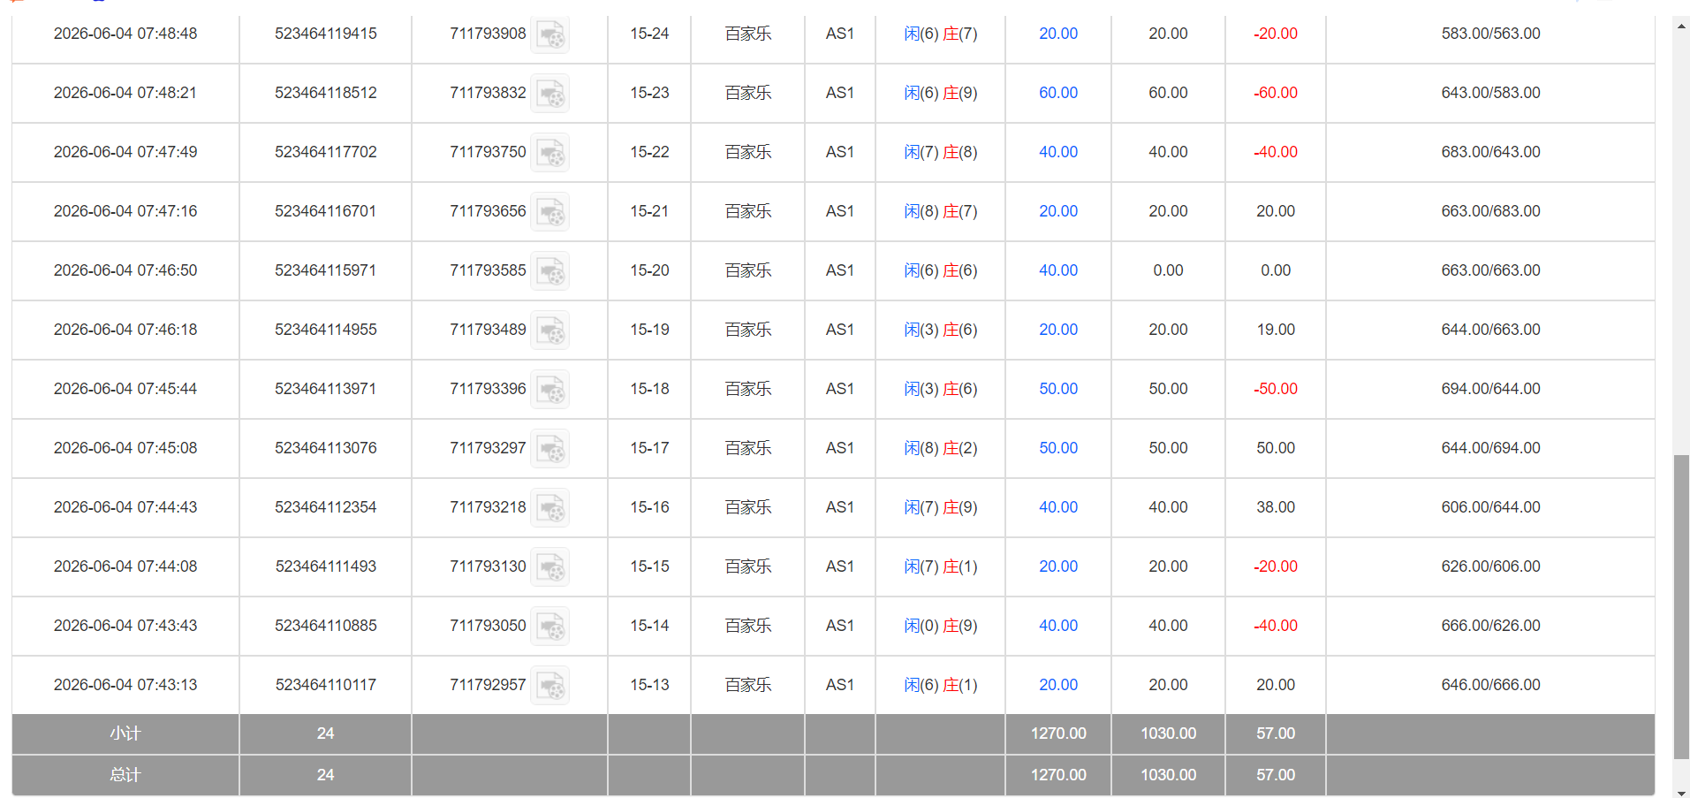Open video replay icon for round 711793396

(x=549, y=390)
